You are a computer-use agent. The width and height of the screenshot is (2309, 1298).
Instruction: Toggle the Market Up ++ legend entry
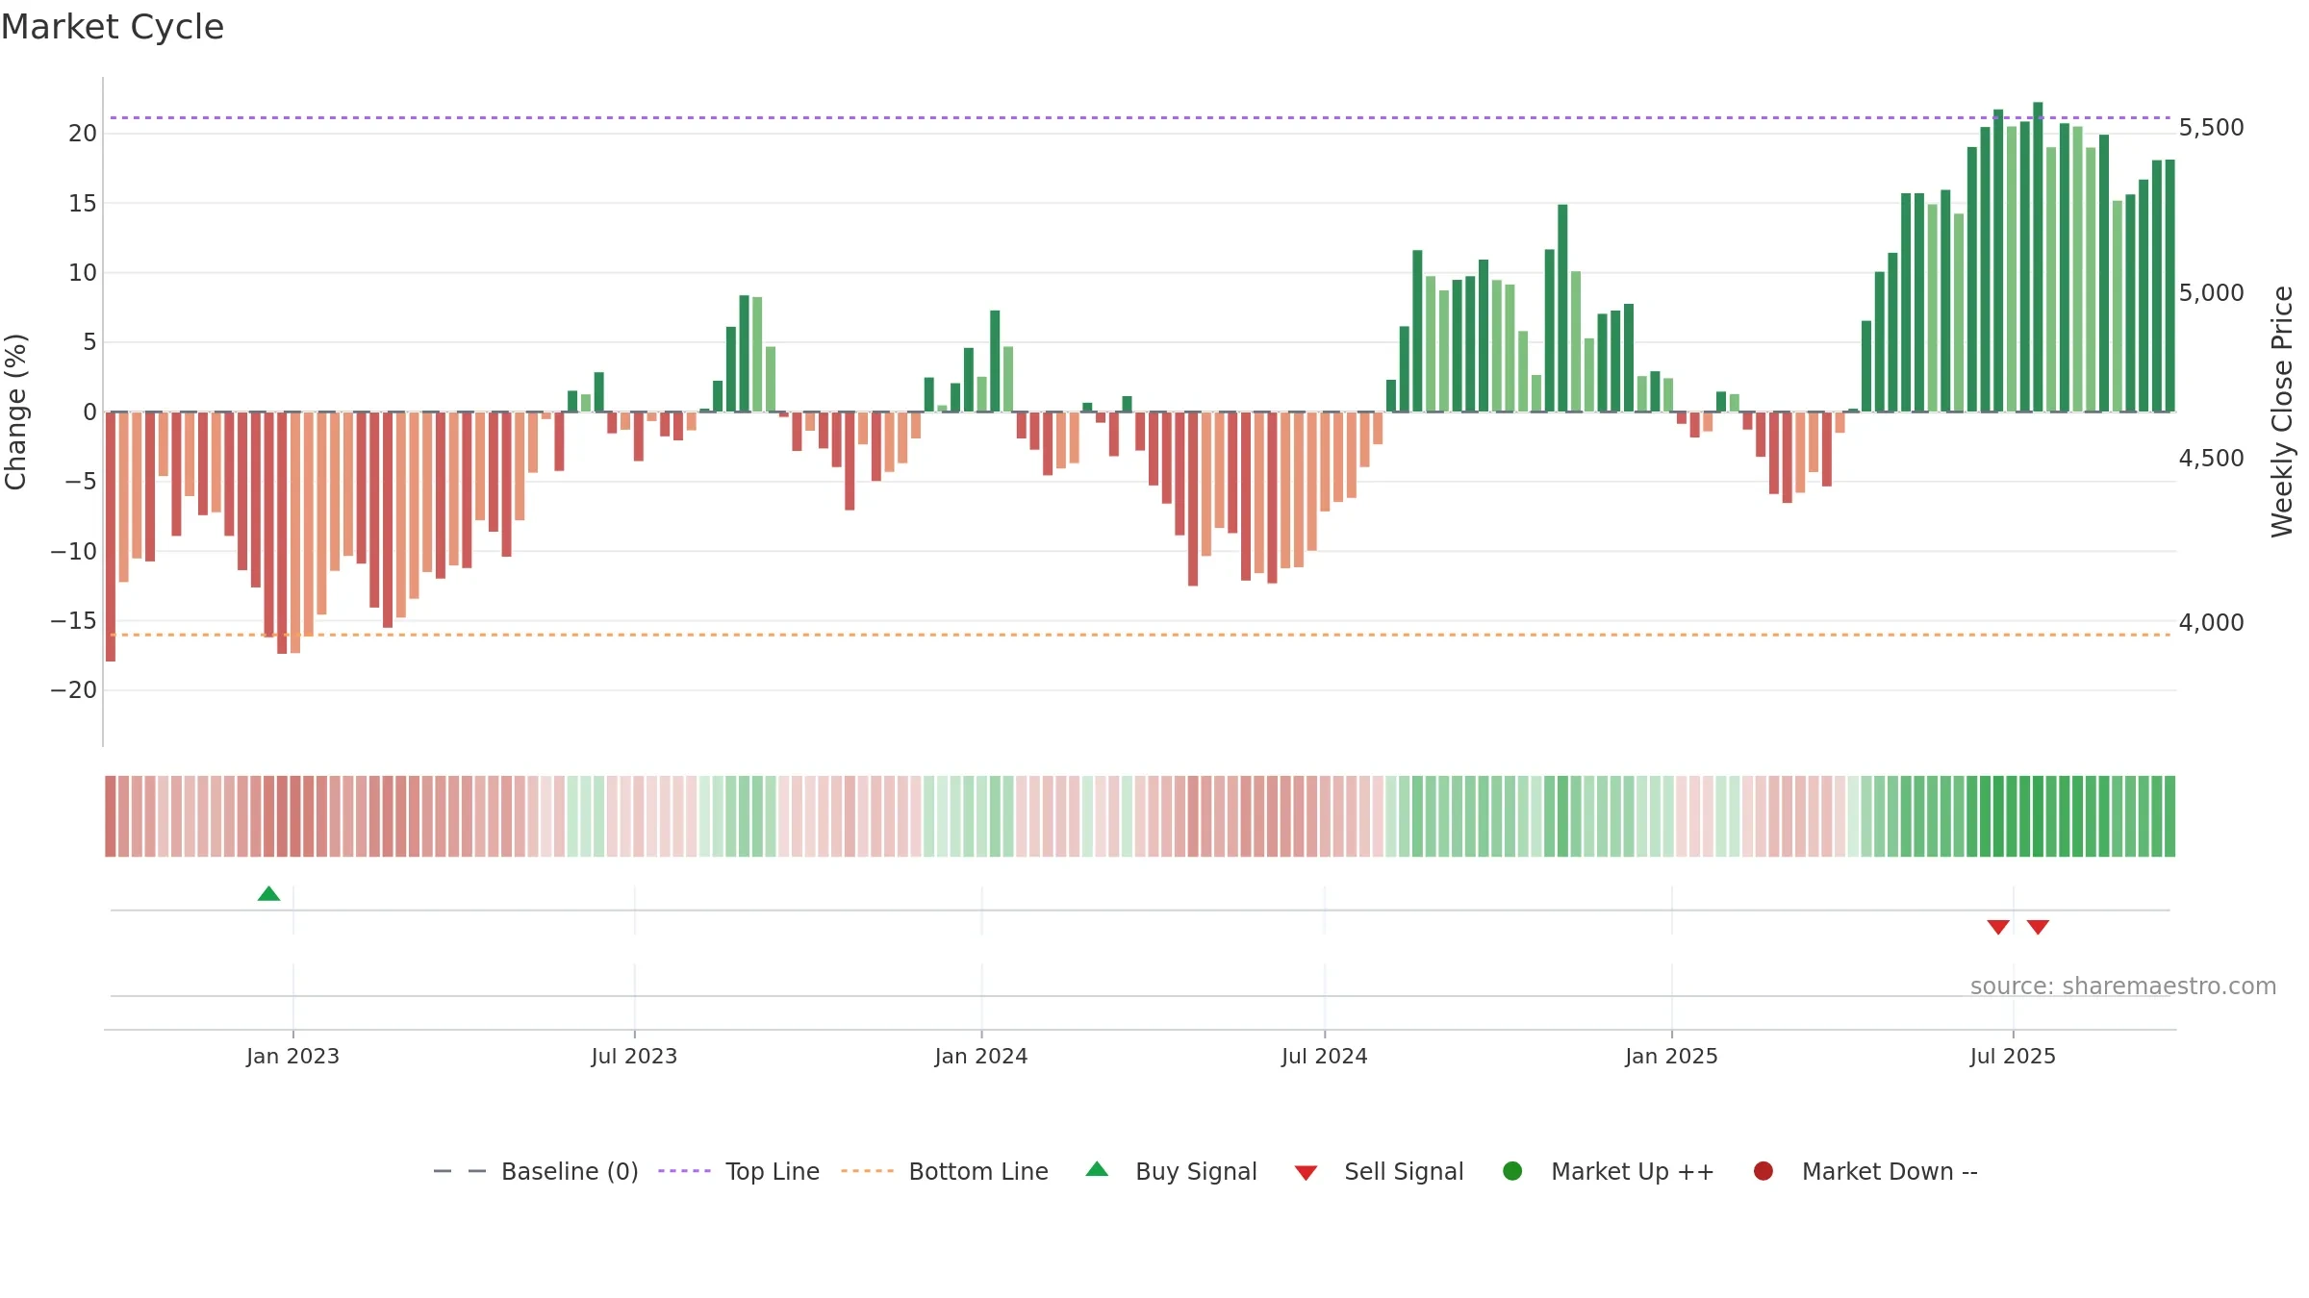click(x=1608, y=1171)
